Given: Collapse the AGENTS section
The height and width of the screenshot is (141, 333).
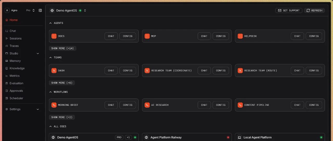Looking at the screenshot, I should coord(50,23).
